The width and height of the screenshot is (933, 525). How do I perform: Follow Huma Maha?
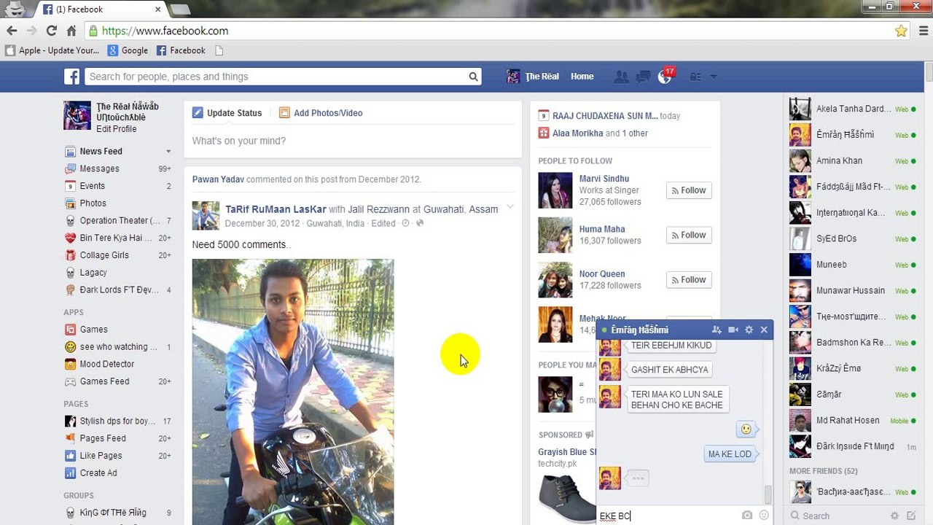pyautogui.click(x=688, y=235)
